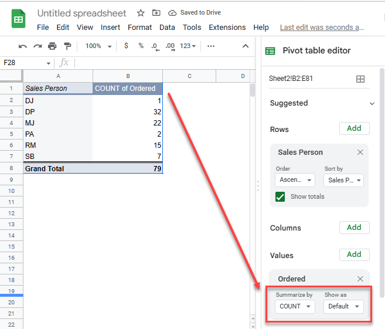The width and height of the screenshot is (385, 329).
Task: Uncheck the Show totals checkbox
Action: 281,196
